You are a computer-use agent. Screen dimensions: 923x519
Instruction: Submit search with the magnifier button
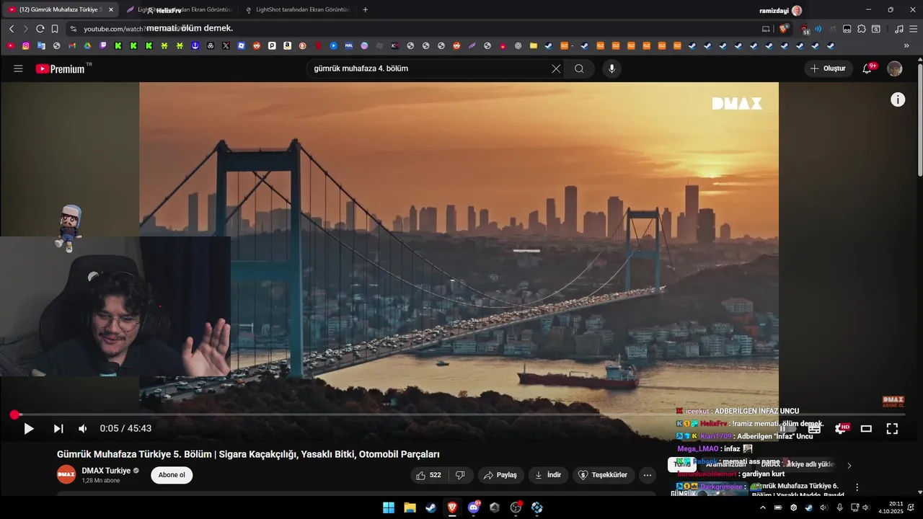579,68
